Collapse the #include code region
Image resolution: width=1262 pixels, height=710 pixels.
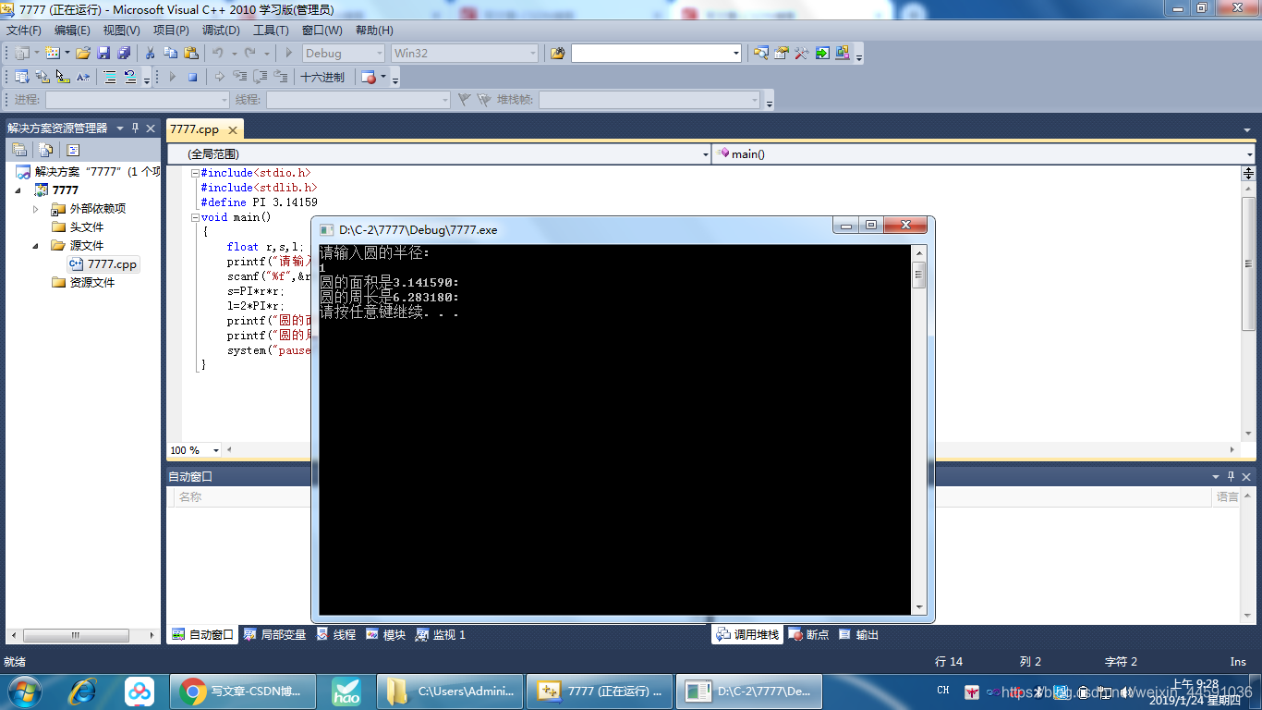195,173
